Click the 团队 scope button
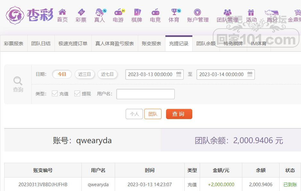 [x=153, y=114]
